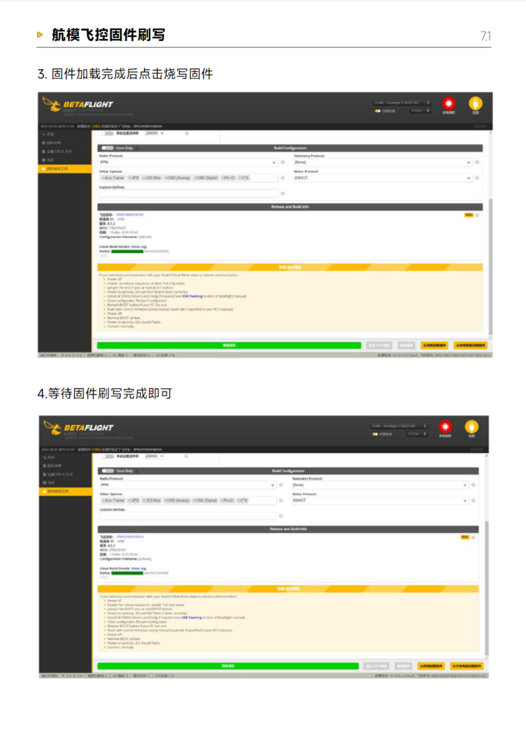Click the Betaflight bee logo in step 4 screenshot
The height and width of the screenshot is (751, 526).
point(53,427)
